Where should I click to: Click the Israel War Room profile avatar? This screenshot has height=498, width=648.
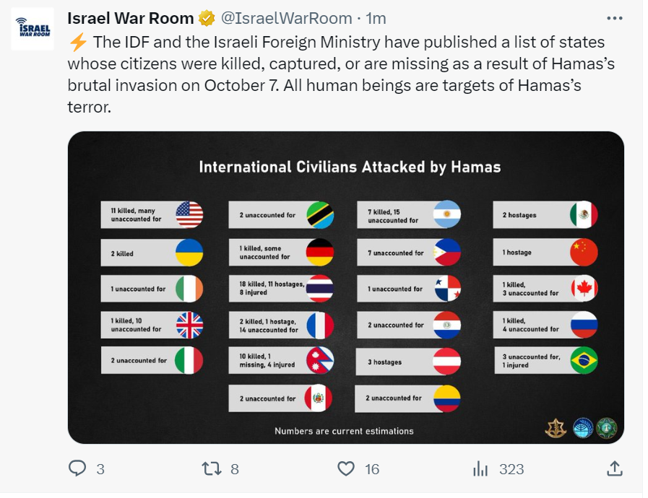coord(33,29)
